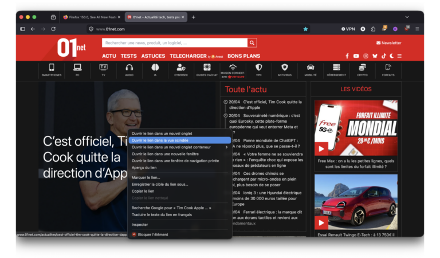Select Traduire le texte du lien en français
The height and width of the screenshot is (258, 440).
tap(180, 214)
